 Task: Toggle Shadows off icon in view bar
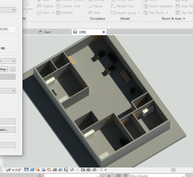pyautogui.click(x=44, y=170)
